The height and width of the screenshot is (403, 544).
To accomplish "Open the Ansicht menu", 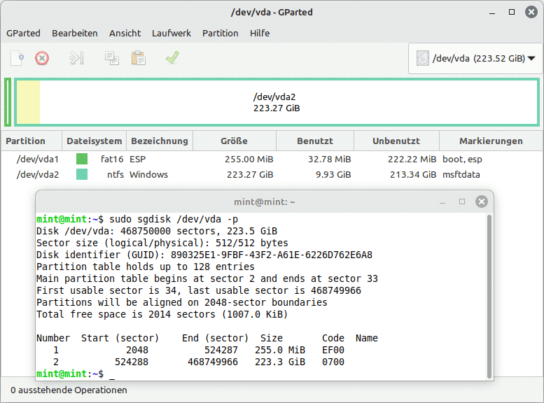I will tap(125, 34).
